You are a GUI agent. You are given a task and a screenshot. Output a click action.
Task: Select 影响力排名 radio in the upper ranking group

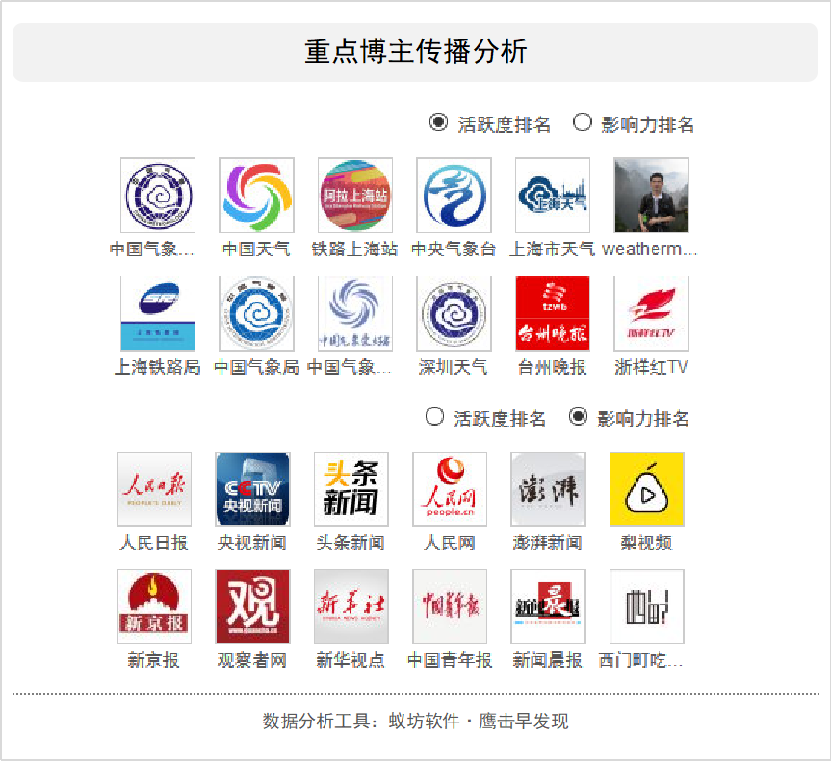point(582,122)
